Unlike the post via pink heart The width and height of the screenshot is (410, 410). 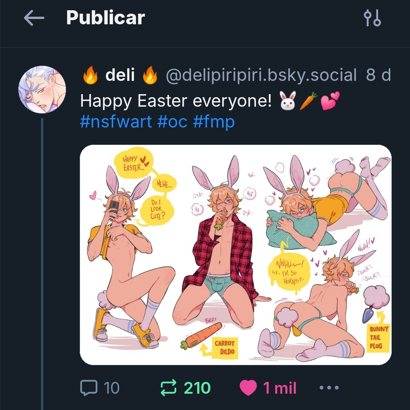[248, 388]
